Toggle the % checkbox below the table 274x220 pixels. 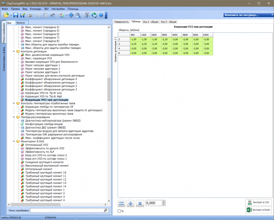pos(119,211)
